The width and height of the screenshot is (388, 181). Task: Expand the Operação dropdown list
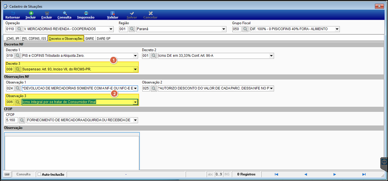click(x=111, y=29)
